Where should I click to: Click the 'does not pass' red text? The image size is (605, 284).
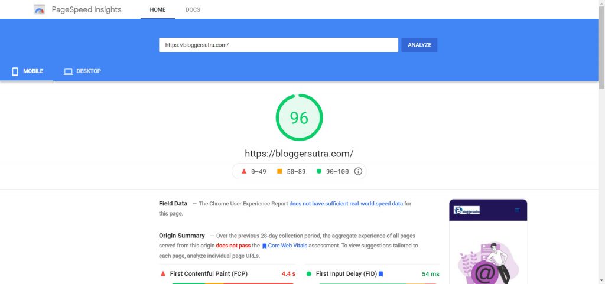(x=233, y=246)
